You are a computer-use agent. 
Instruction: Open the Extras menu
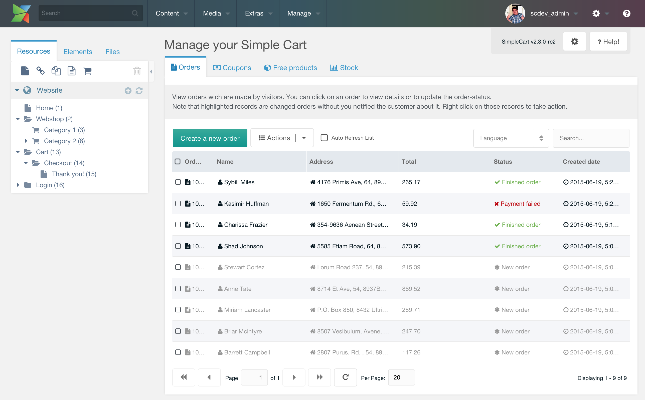(258, 14)
